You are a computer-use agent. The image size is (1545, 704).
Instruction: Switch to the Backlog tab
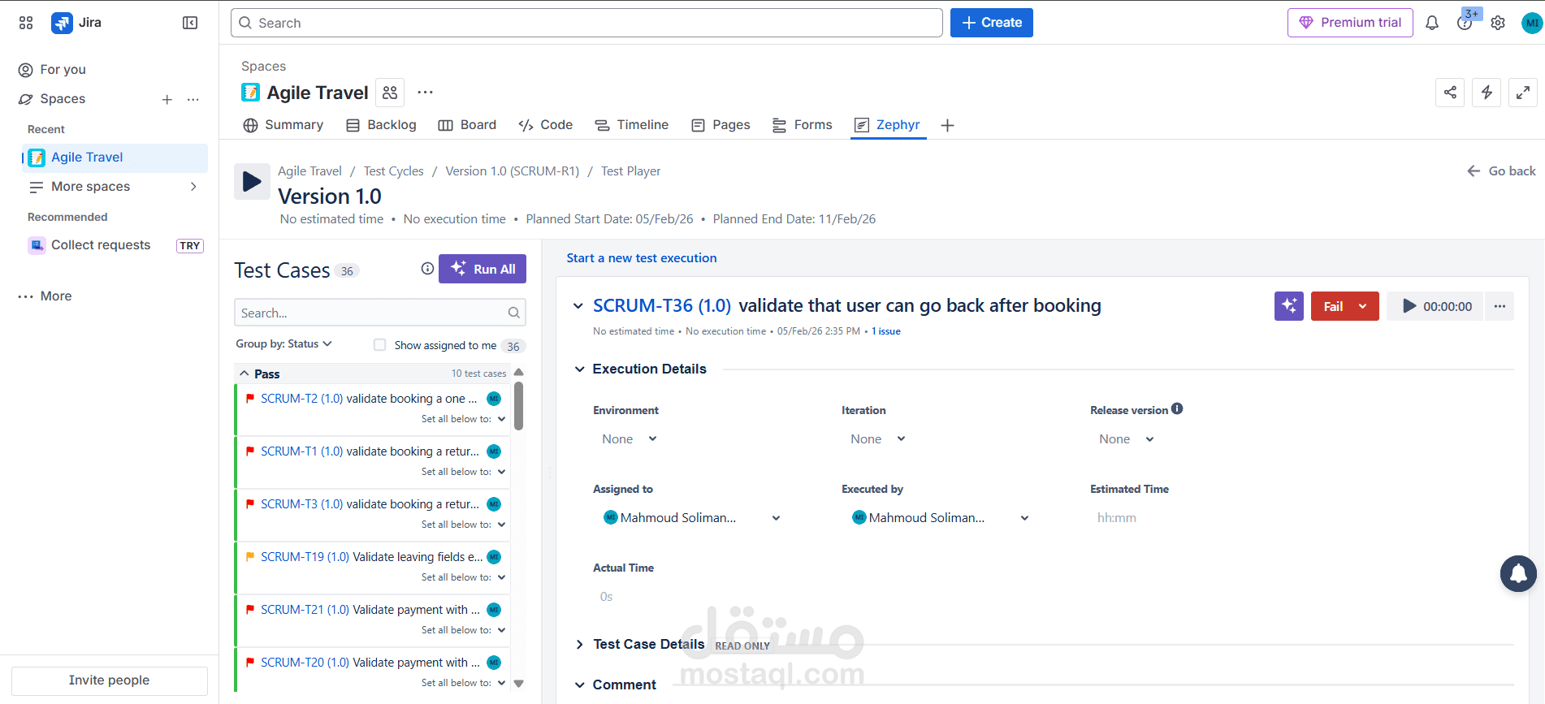(381, 125)
